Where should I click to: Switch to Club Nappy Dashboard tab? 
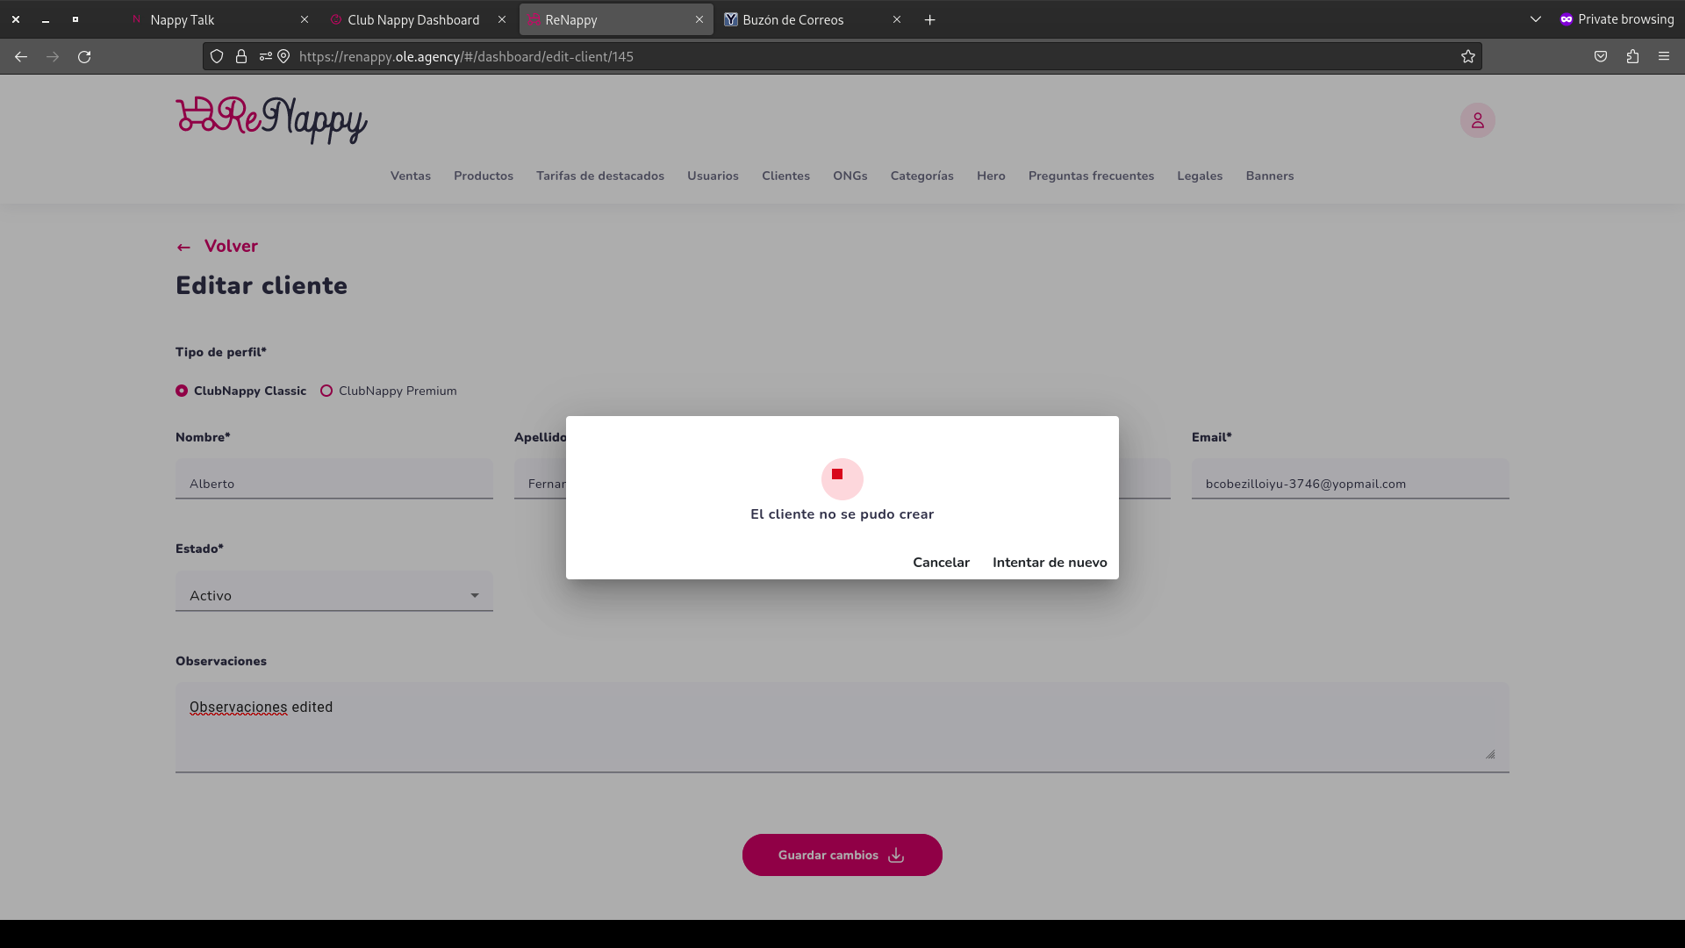pos(413,19)
